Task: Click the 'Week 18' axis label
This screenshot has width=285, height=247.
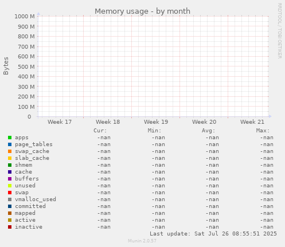Action: click(x=108, y=122)
